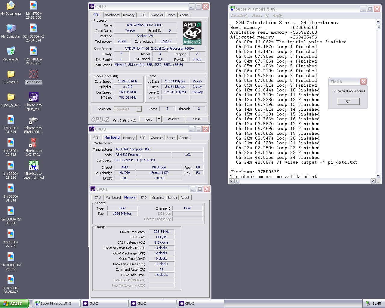Open 1m 4000+ 27.735 image file

[11, 239]
